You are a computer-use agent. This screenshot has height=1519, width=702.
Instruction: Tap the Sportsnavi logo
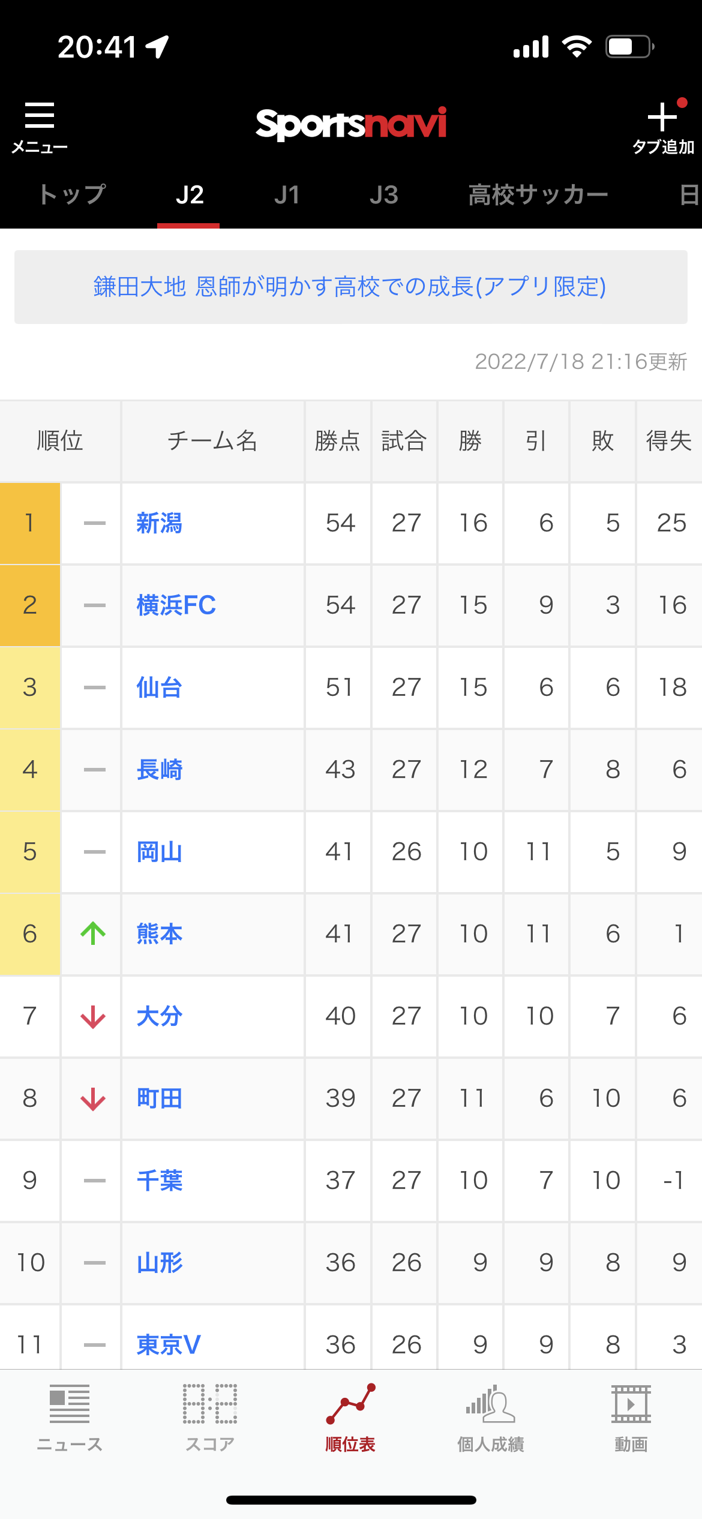[x=351, y=124]
